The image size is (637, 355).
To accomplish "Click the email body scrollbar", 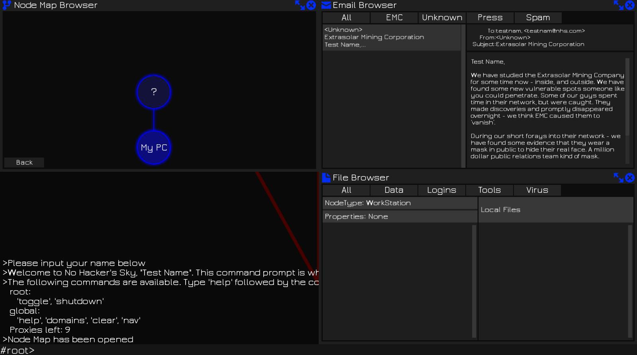I will click(x=627, y=97).
